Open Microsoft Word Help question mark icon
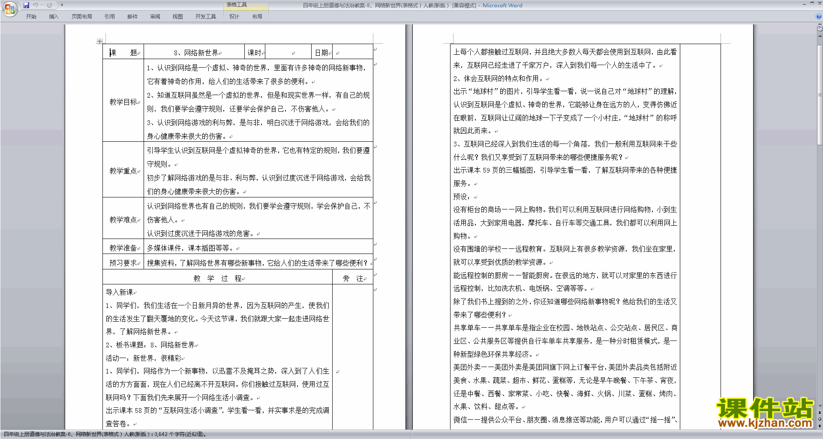This screenshot has height=439, width=823. pyautogui.click(x=819, y=16)
